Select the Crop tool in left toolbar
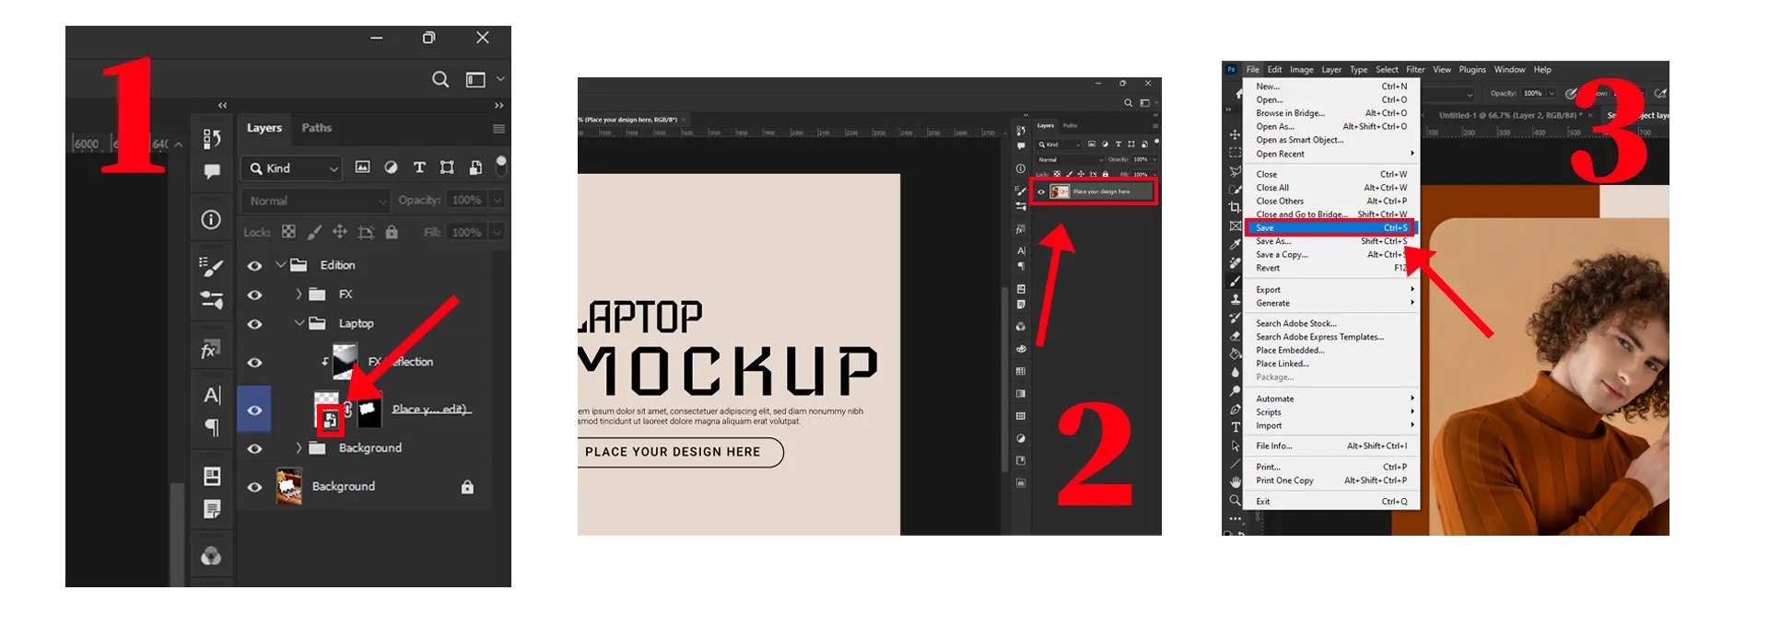 click(x=1235, y=207)
